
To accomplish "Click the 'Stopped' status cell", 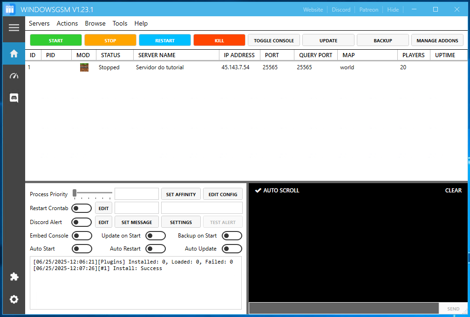I will pyautogui.click(x=109, y=67).
